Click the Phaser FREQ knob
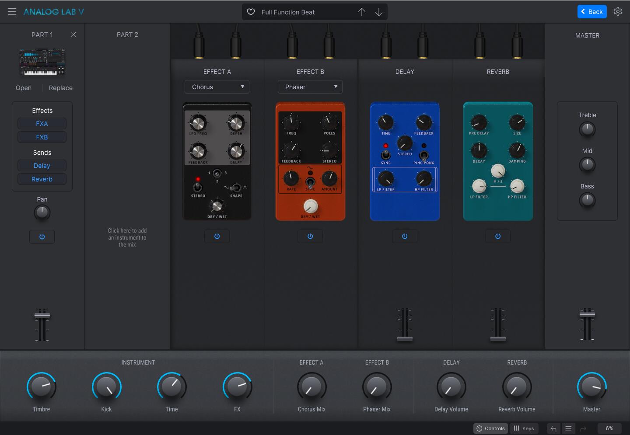 click(291, 122)
